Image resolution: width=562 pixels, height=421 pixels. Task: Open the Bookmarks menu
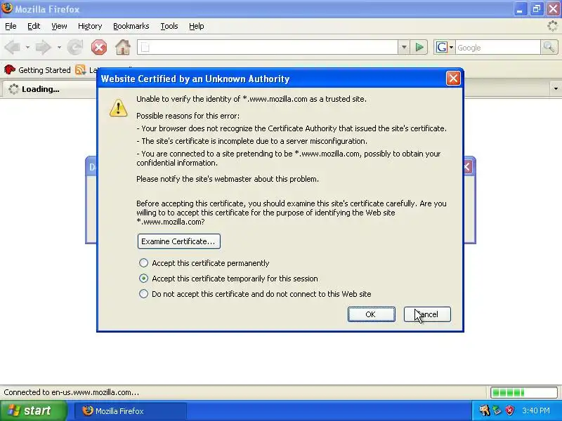click(x=131, y=26)
